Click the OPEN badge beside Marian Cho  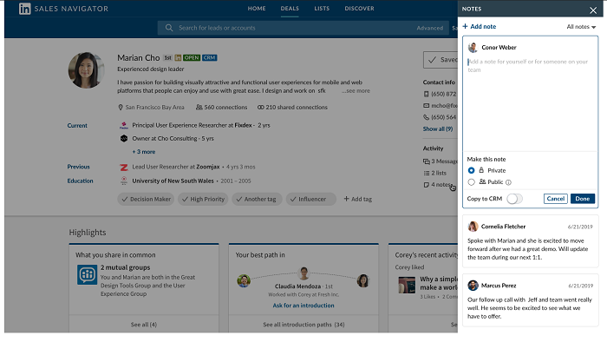click(x=192, y=57)
